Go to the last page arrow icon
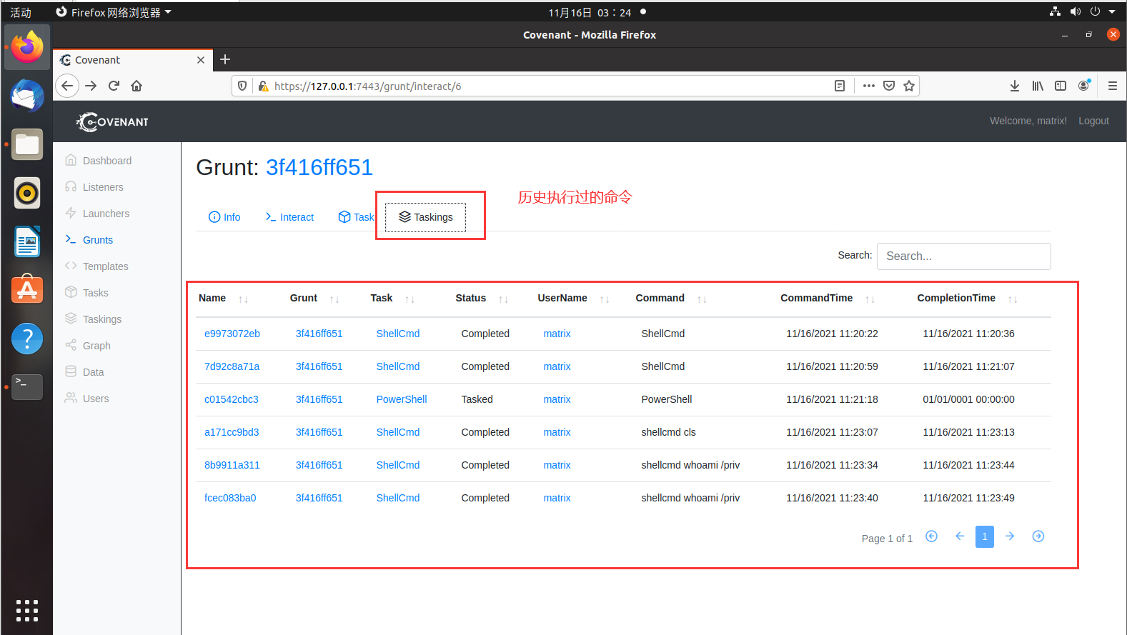The height and width of the screenshot is (635, 1127). click(1038, 536)
